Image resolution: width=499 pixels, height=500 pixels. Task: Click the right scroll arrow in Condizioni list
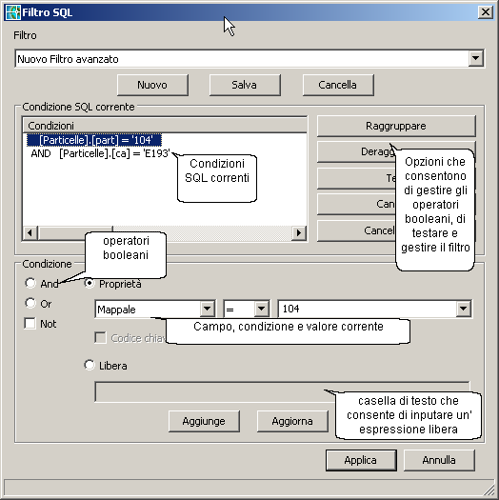[x=299, y=232]
